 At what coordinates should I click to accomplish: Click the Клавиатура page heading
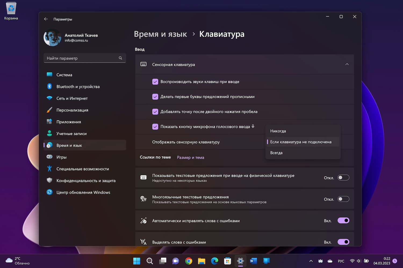click(x=222, y=34)
